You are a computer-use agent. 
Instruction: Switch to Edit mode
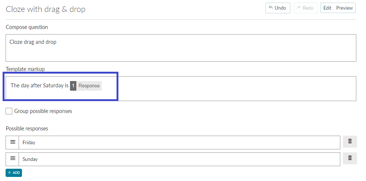(327, 8)
